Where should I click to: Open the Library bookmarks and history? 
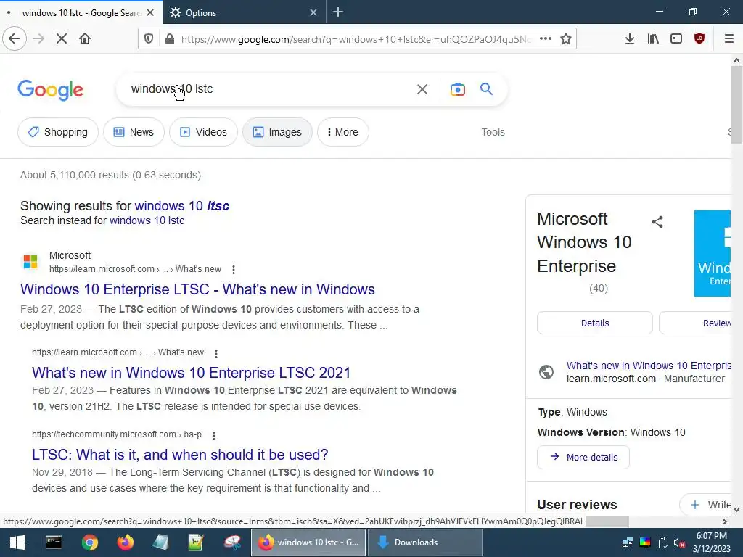coord(653,39)
